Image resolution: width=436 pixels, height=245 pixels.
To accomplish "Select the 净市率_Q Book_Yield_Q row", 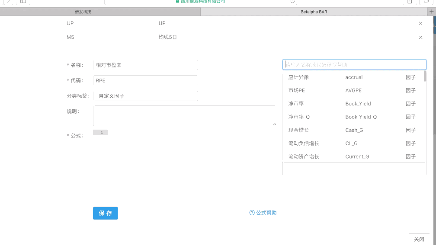I will pos(353,117).
